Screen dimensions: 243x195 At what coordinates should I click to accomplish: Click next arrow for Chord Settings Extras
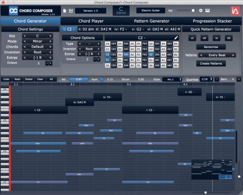[x=50, y=58]
